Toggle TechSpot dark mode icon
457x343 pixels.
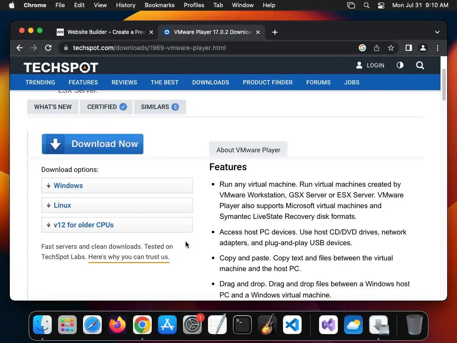coord(400,65)
